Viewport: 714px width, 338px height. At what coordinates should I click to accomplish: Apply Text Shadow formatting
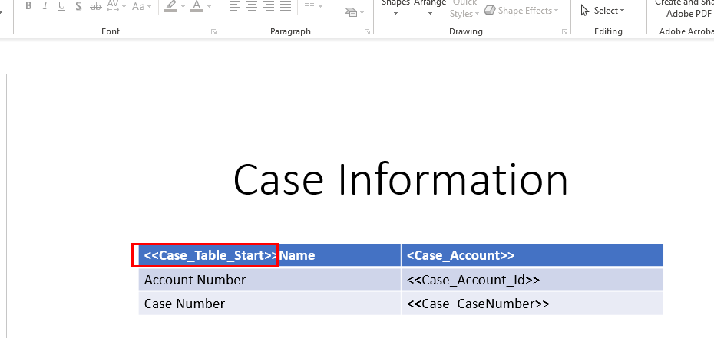[78, 6]
